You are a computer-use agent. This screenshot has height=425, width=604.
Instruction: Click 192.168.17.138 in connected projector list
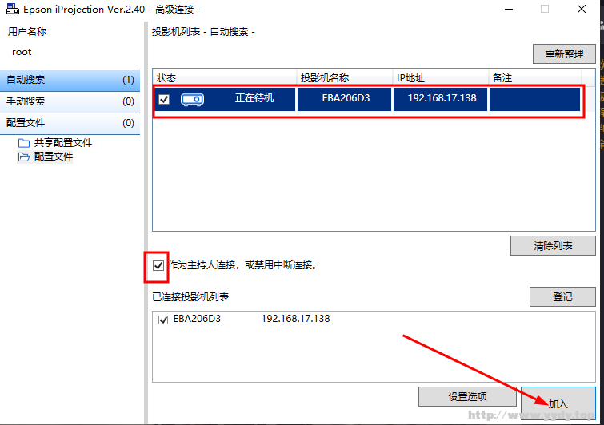point(295,319)
